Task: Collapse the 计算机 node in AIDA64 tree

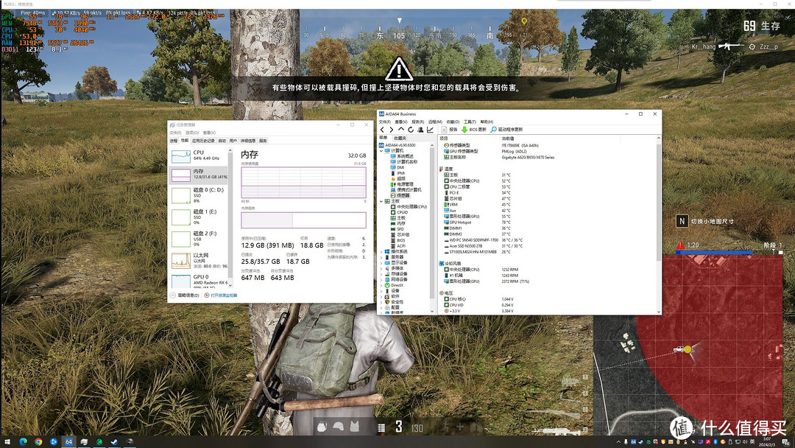Action: click(x=381, y=151)
